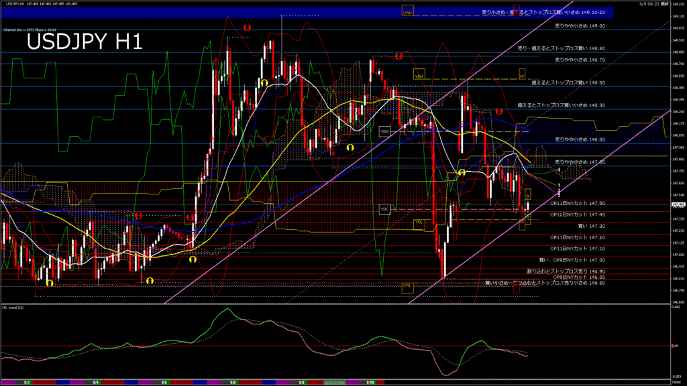This screenshot has width=687, height=386.
Task: Click the 売りやや小さめ 149.00 label
Action: [x=580, y=26]
